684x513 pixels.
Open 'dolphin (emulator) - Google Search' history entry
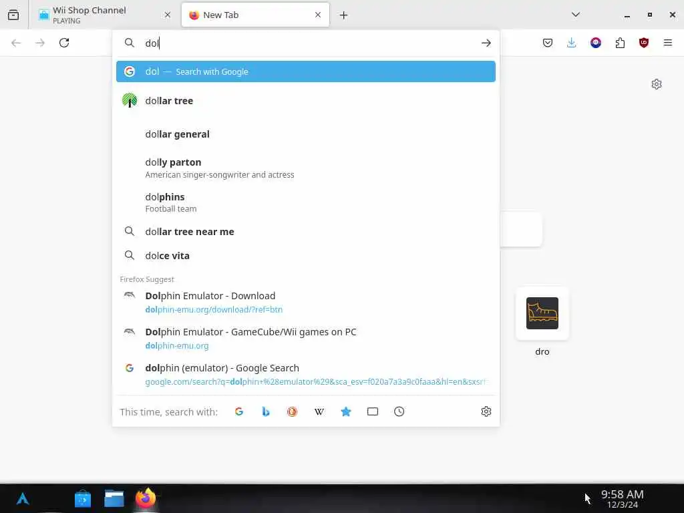click(x=306, y=375)
